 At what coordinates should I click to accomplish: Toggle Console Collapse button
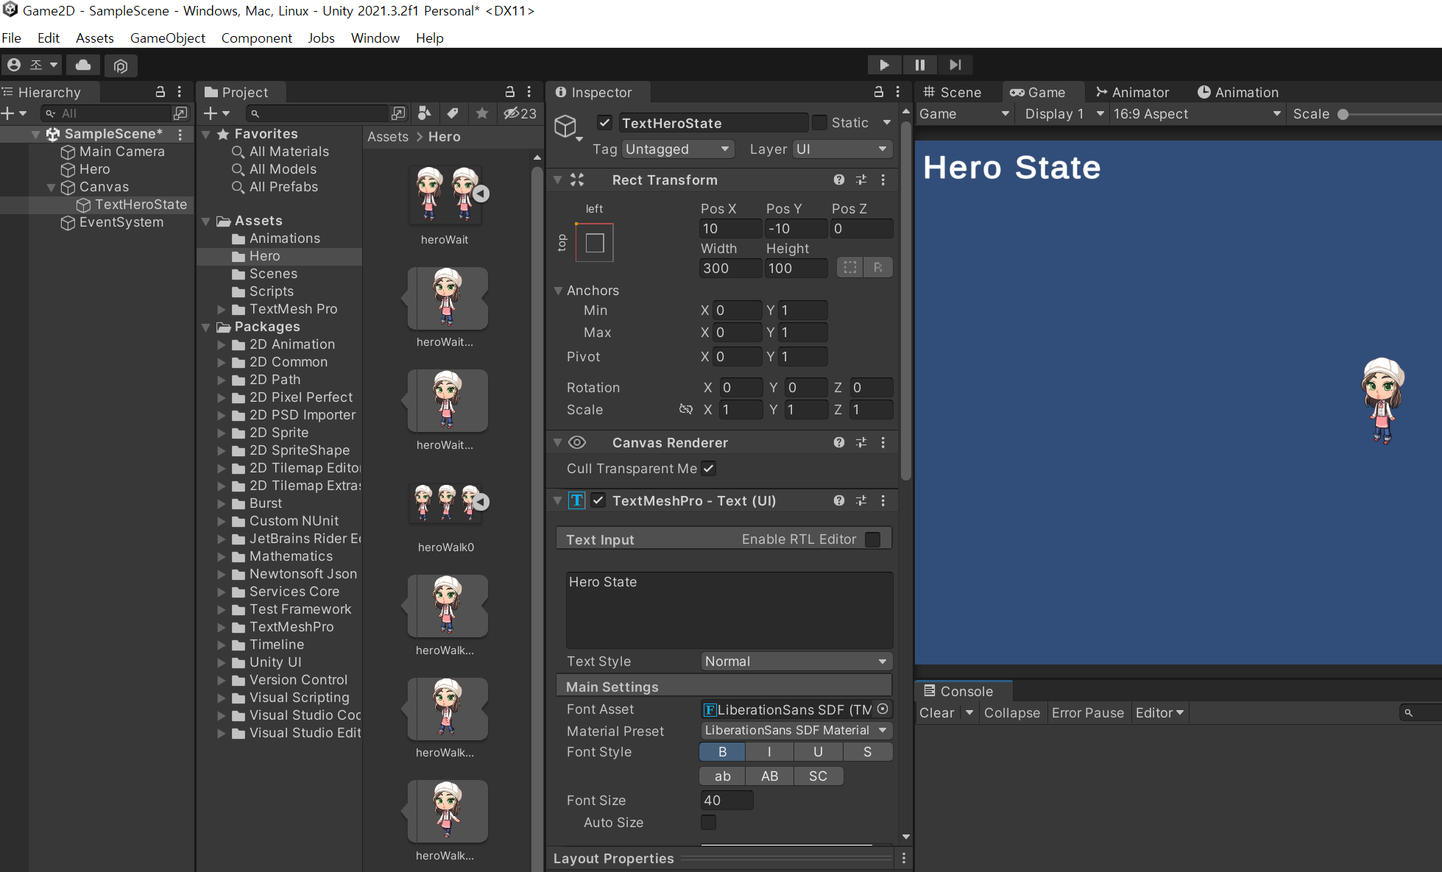(x=1012, y=713)
